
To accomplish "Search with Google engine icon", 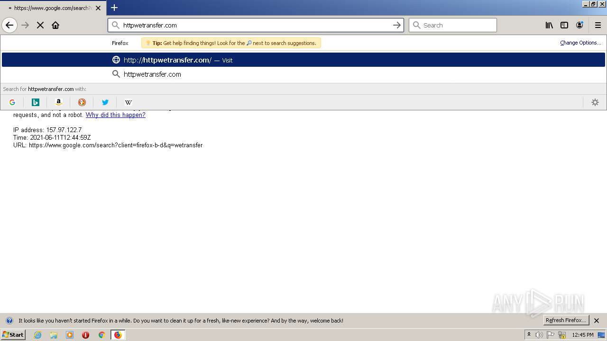I will 12,102.
